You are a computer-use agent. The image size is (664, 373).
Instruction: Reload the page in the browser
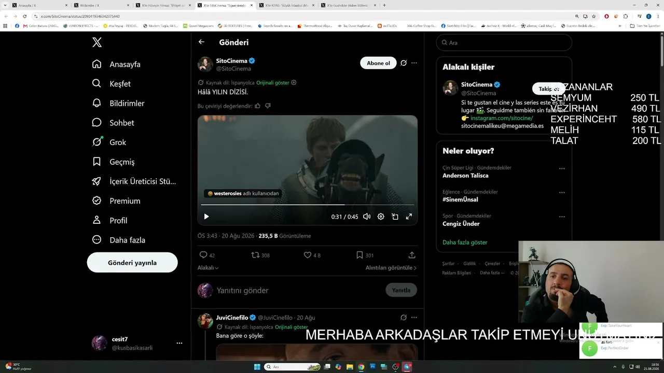(24, 16)
